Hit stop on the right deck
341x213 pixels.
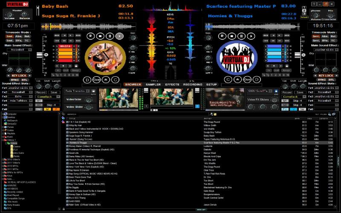click(232, 36)
